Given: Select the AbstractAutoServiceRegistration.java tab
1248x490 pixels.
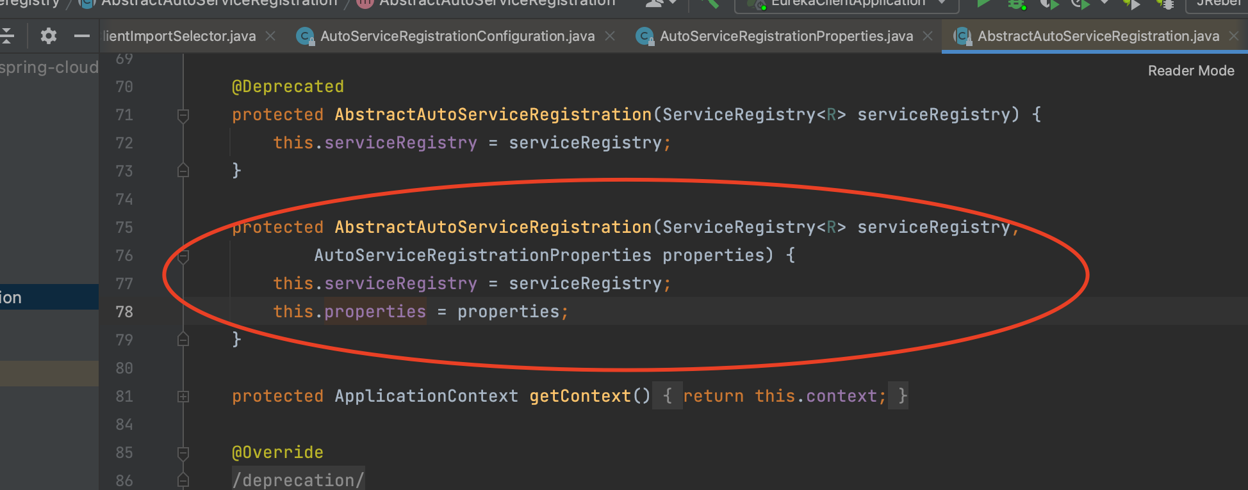Looking at the screenshot, I should click(1098, 36).
